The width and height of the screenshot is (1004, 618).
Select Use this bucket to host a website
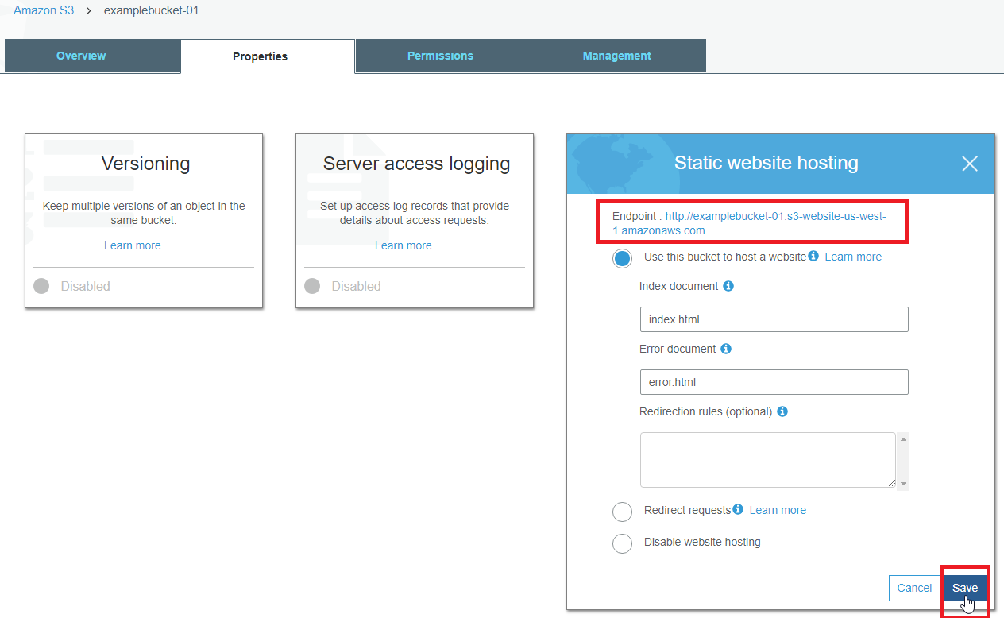623,258
